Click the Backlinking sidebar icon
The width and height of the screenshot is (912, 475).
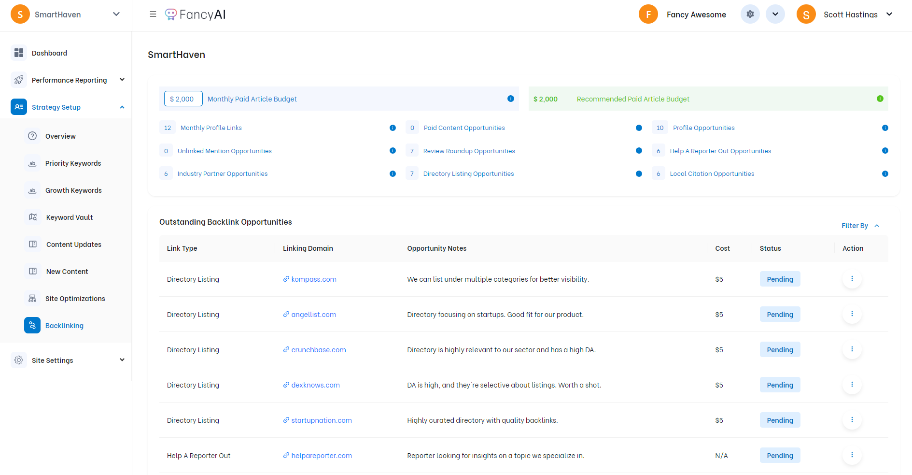pos(32,325)
